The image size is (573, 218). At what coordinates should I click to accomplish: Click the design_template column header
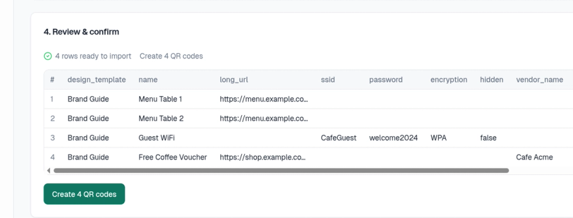(x=97, y=80)
